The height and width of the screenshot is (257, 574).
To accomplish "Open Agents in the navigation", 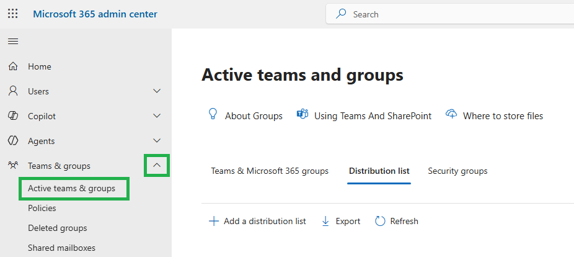I will (42, 141).
